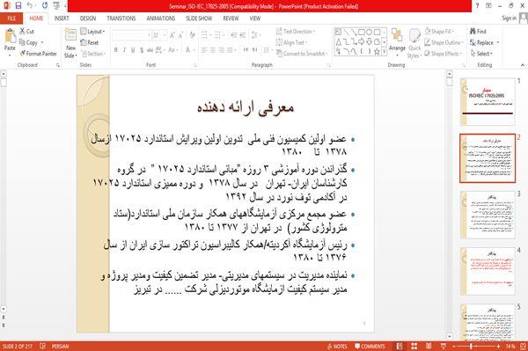This screenshot has height=351, width=528.
Task: Expand the shapes gallery
Action: (385, 52)
